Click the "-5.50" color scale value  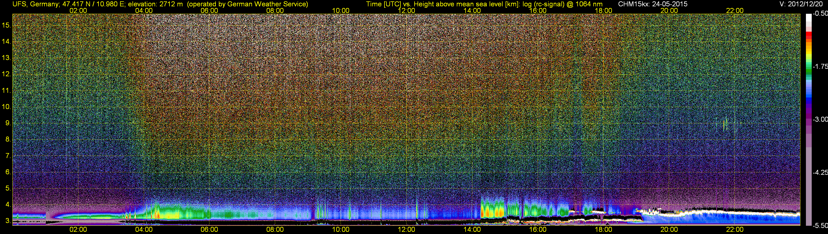[820, 225]
